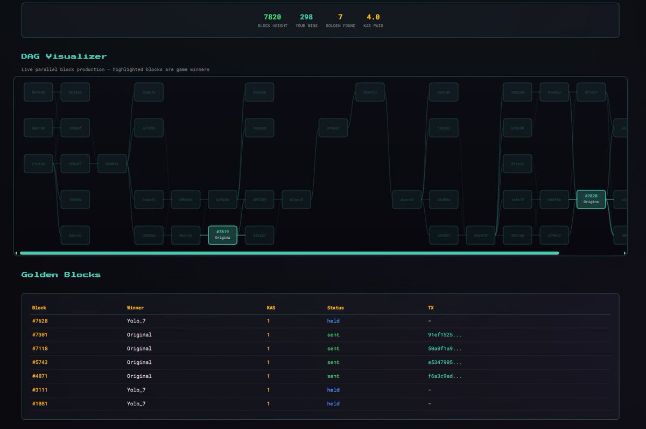Click the DAG scrollbar left arrow

coord(16,253)
